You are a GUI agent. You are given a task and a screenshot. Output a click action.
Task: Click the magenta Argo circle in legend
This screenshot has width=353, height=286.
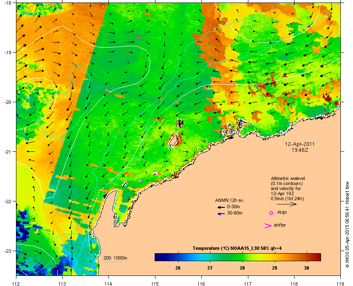[271, 213]
